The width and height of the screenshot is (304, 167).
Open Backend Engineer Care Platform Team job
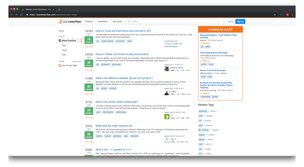tap(219, 36)
